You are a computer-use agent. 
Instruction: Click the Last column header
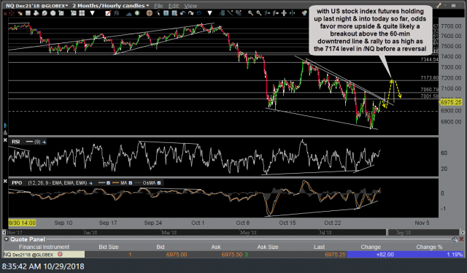(x=319, y=247)
